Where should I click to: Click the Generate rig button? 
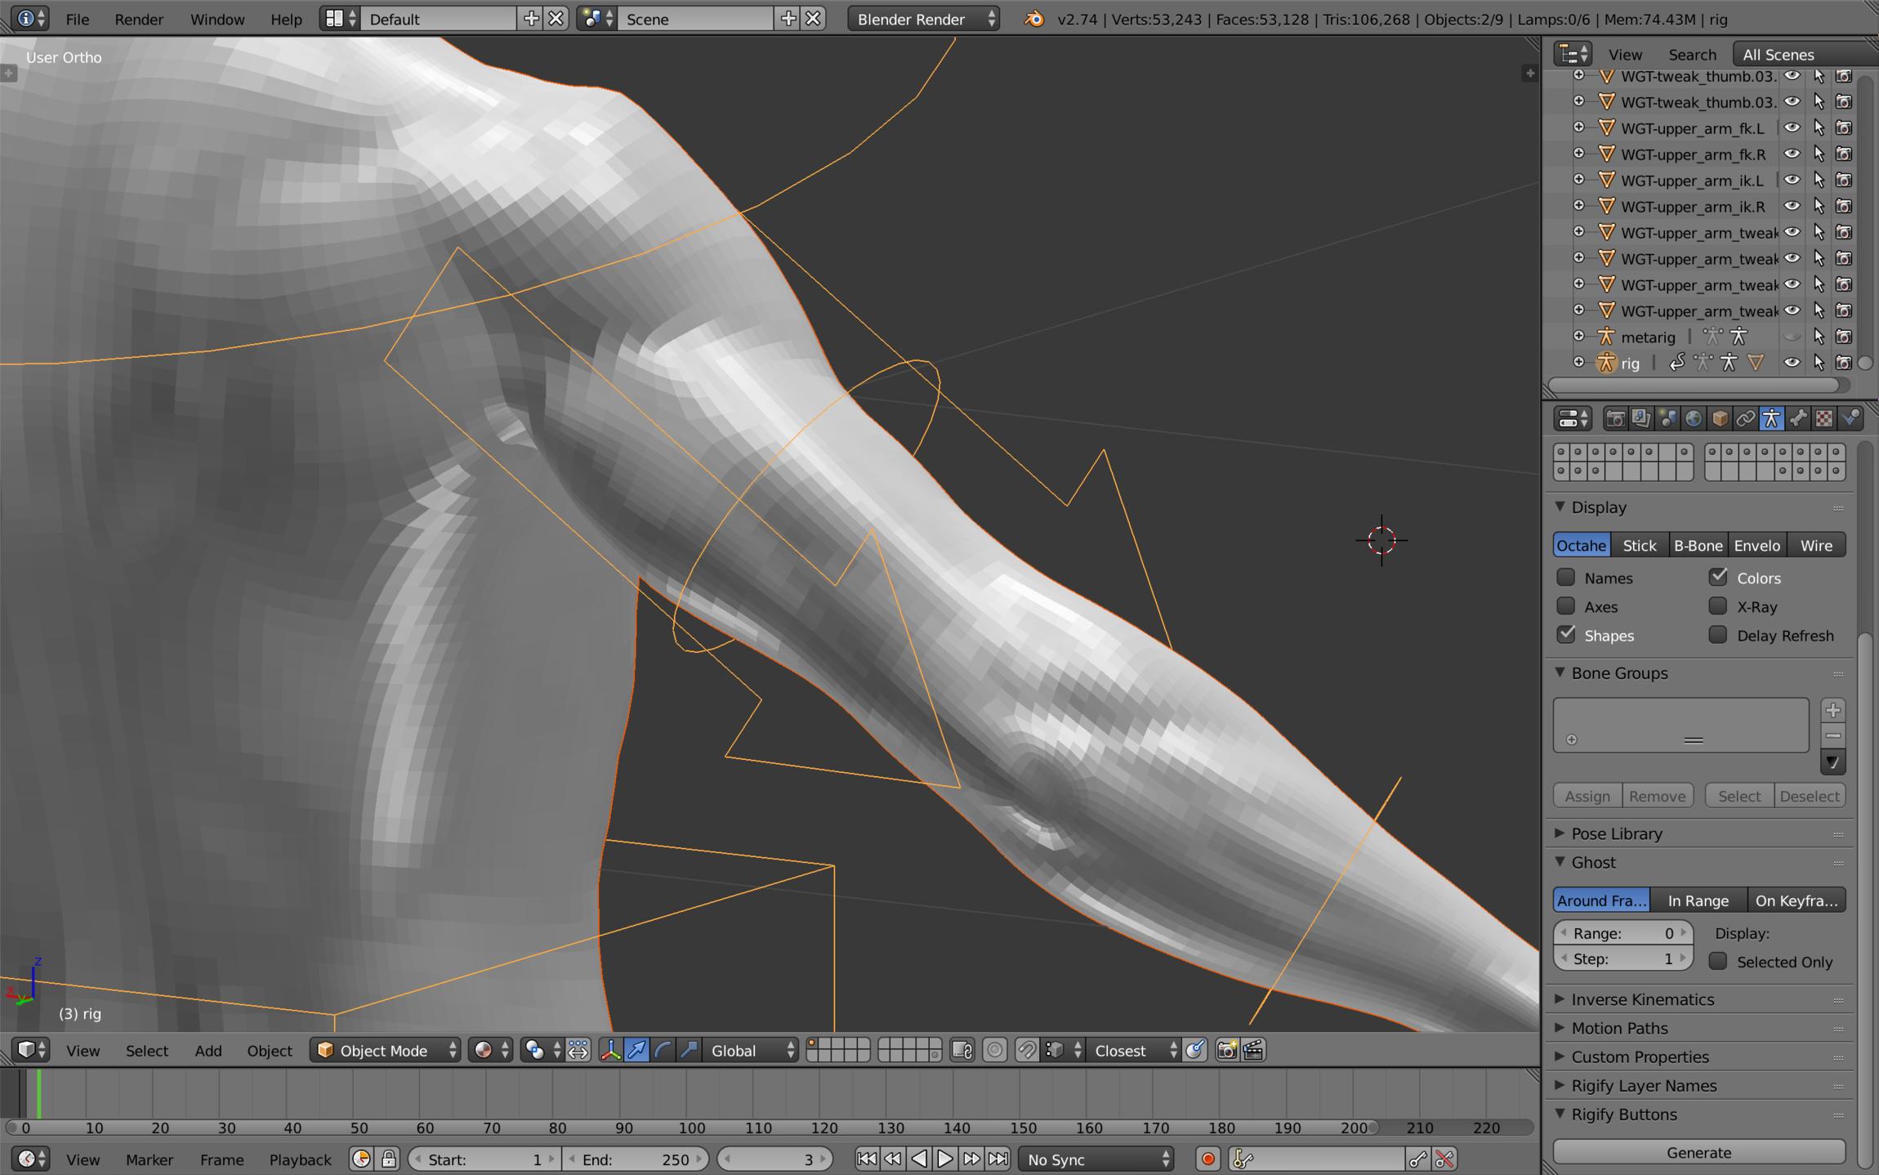click(x=1698, y=1152)
